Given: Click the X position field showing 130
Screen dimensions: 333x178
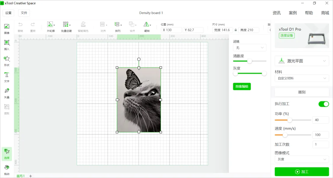Looking at the screenshot, I should [x=171, y=30].
